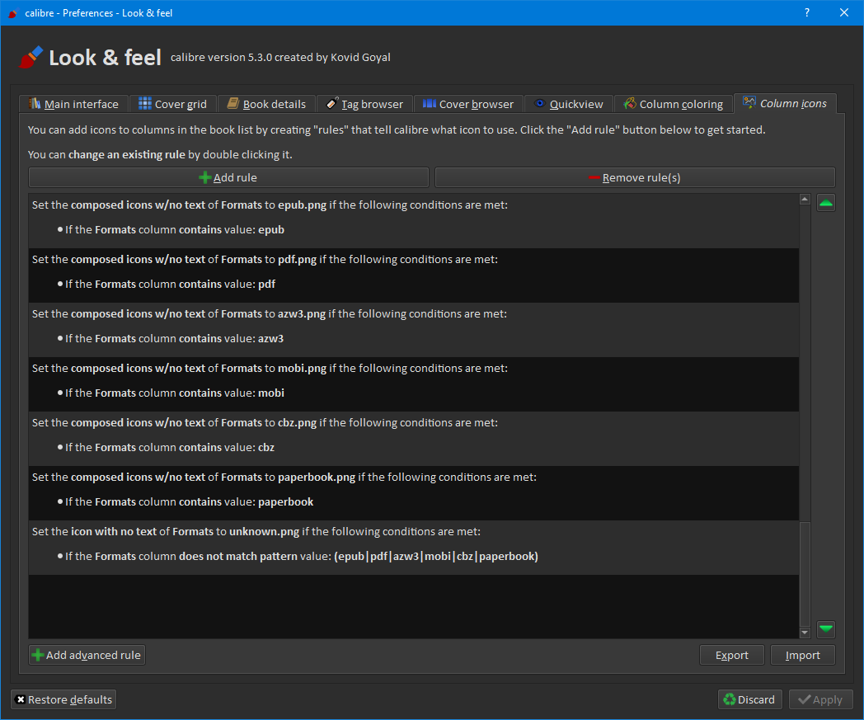Apply the preference changes
Viewport: 864px width, 720px height.
(x=820, y=699)
